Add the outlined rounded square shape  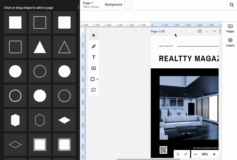[x=15, y=47]
